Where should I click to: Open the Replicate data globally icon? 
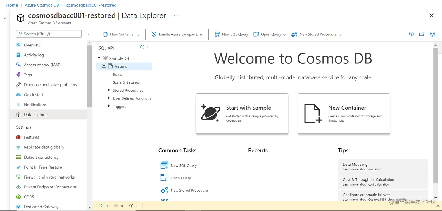tap(18, 147)
